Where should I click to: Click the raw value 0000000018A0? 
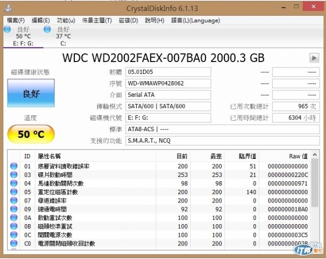click(x=288, y=209)
